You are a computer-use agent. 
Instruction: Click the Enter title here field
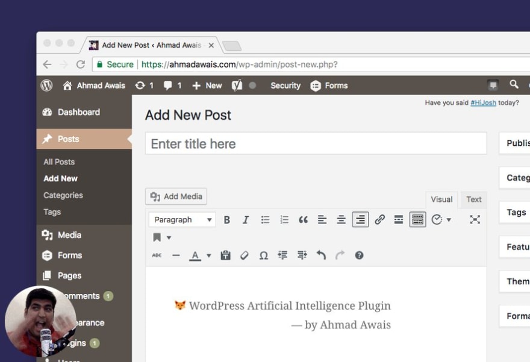click(x=316, y=143)
